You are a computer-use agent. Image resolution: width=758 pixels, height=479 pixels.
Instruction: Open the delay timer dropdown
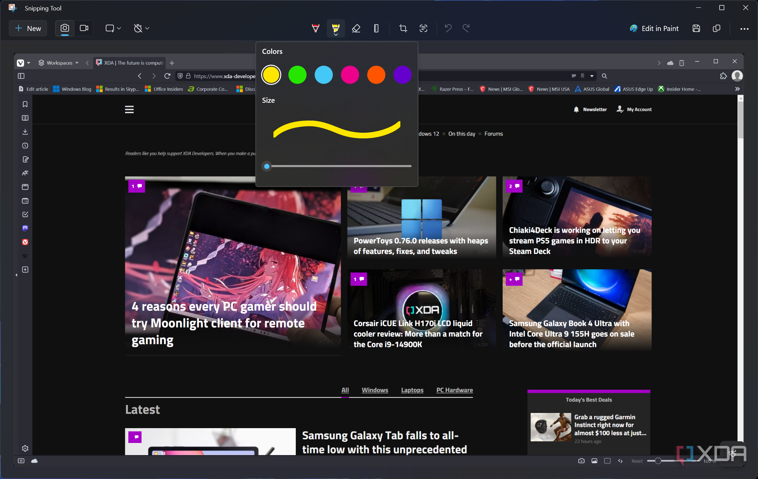click(141, 28)
